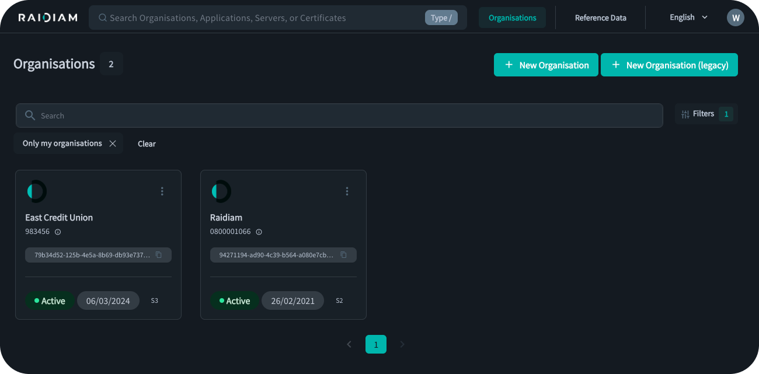The width and height of the screenshot is (759, 374).
Task: Copy East Credit Union's organisation ID
Action: [x=159, y=254]
